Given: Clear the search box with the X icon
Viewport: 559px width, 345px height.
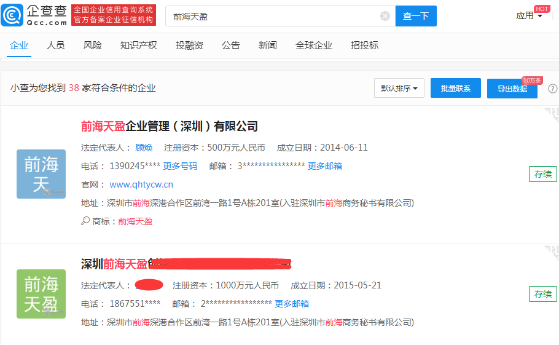Looking at the screenshot, I should pyautogui.click(x=385, y=17).
